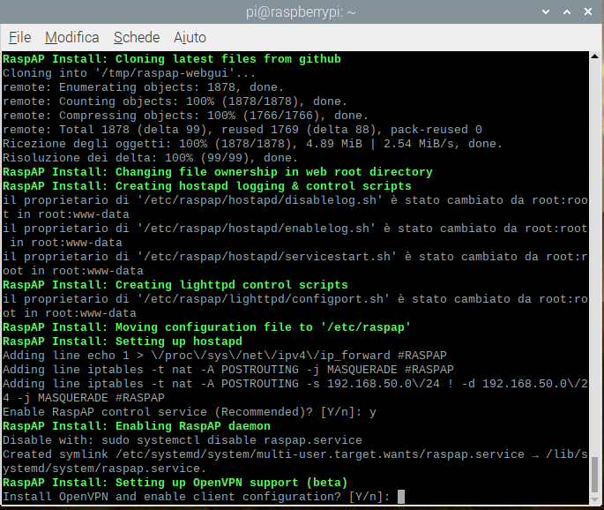Click the vertical scrollbar thumb
This screenshot has width=604, height=510.
595,475
